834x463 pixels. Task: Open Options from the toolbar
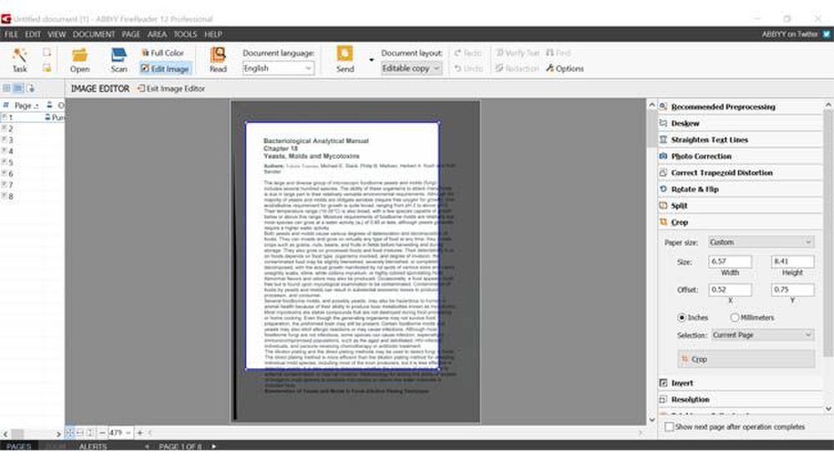565,69
